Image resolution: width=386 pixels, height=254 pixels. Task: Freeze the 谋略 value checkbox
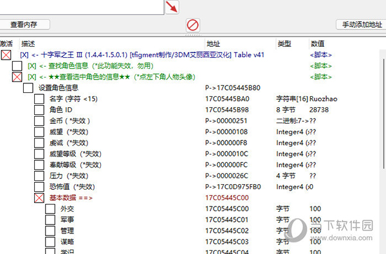pos(50,242)
